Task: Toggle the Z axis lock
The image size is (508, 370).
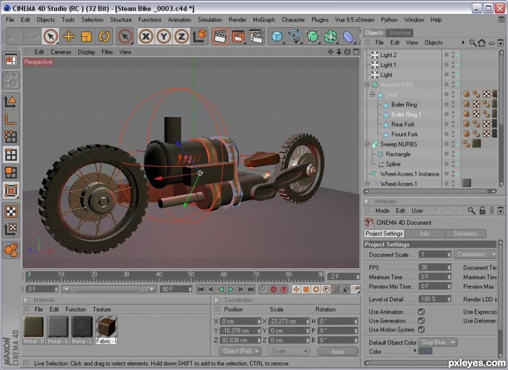Action: 182,36
